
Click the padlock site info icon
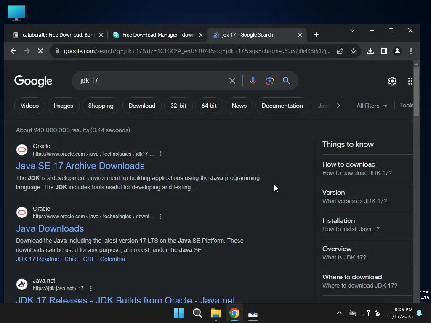tap(57, 51)
